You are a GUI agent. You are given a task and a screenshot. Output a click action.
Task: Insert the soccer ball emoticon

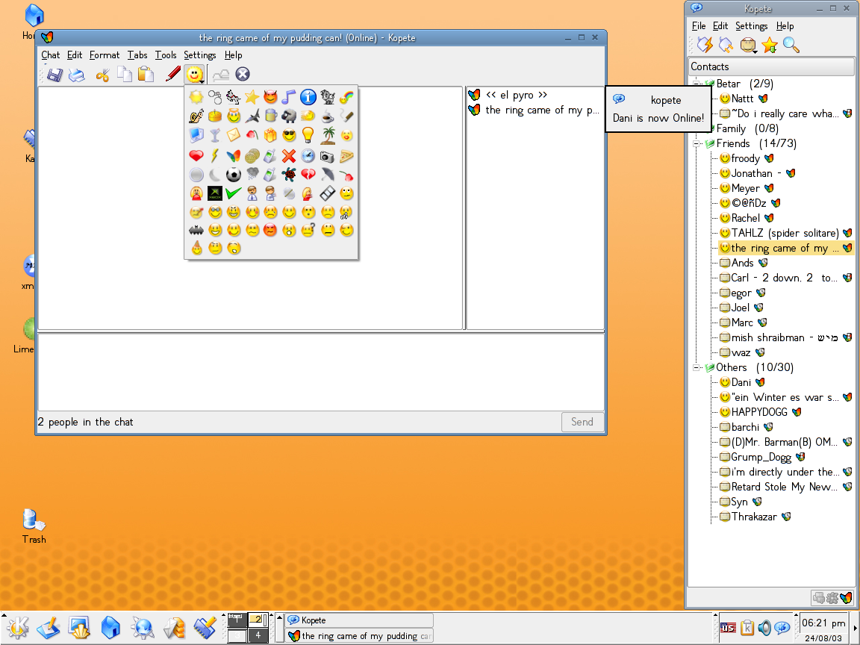click(x=234, y=175)
